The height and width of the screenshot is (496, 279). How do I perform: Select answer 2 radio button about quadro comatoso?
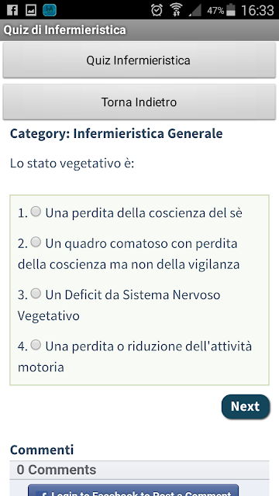click(36, 242)
